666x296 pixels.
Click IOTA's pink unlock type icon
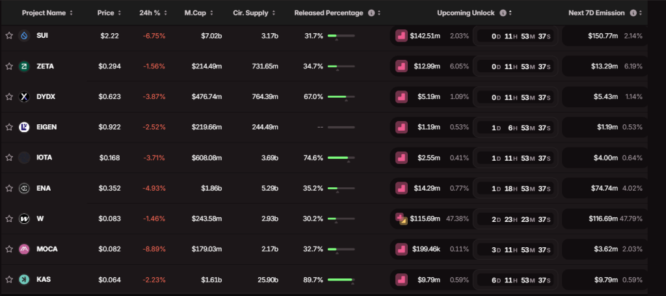401,157
